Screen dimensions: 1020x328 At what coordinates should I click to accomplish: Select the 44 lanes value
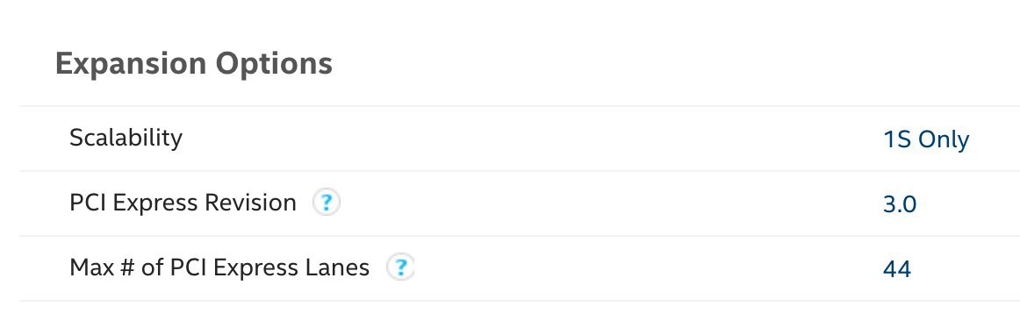click(x=897, y=269)
